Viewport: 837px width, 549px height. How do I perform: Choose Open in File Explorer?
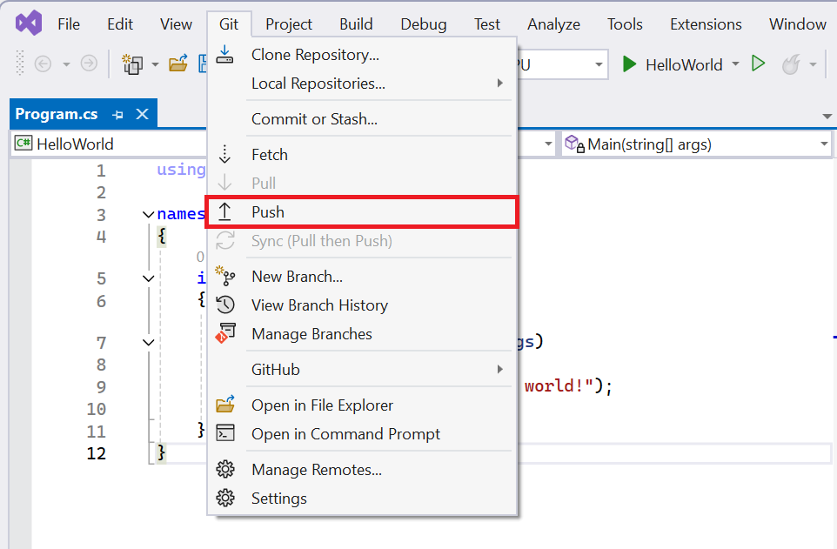[x=322, y=405]
